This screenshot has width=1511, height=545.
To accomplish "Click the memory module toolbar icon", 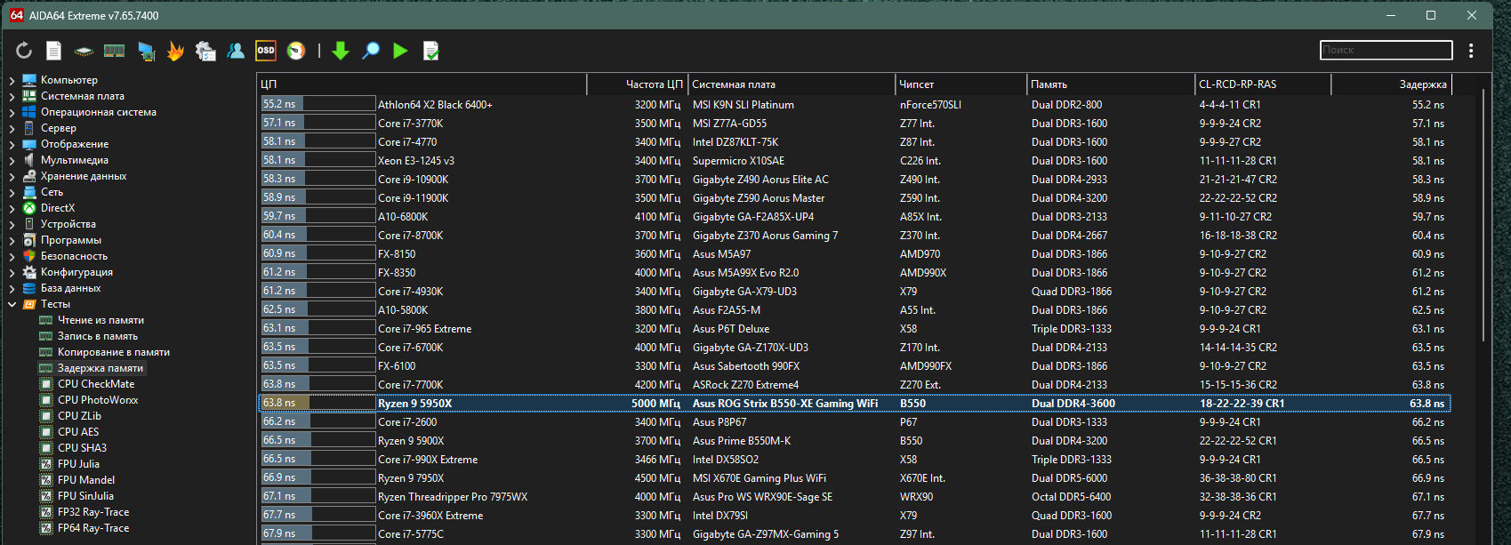I will (114, 51).
